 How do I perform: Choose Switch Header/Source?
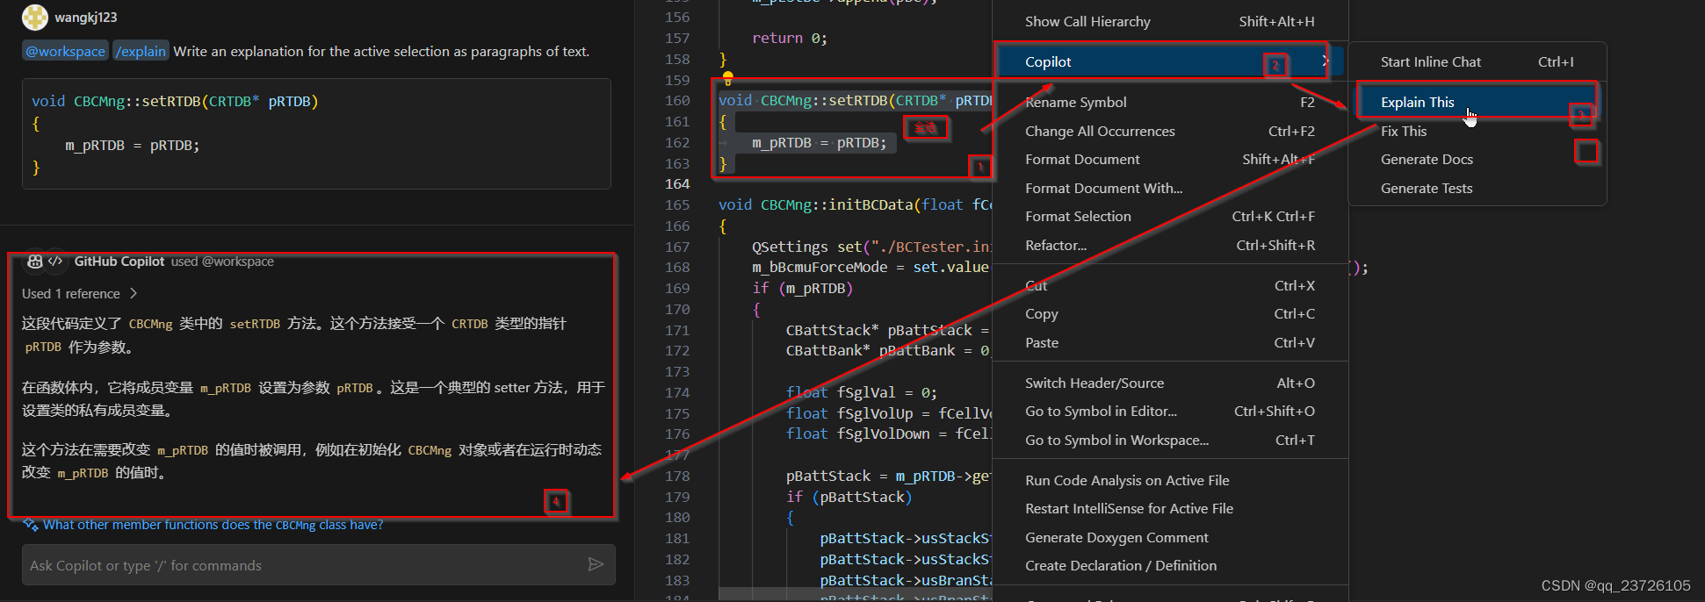[1170, 383]
